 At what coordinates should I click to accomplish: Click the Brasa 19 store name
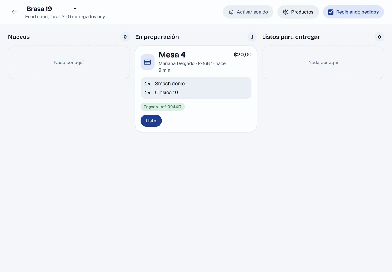tap(39, 9)
